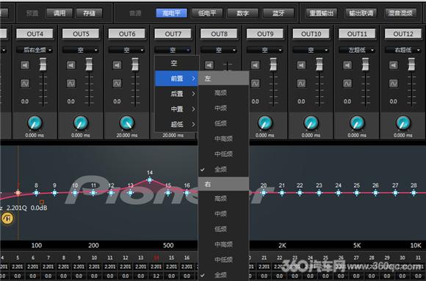This screenshot has height=281, width=426.
Task: Expand the 后置 submenu
Action: pos(177,94)
